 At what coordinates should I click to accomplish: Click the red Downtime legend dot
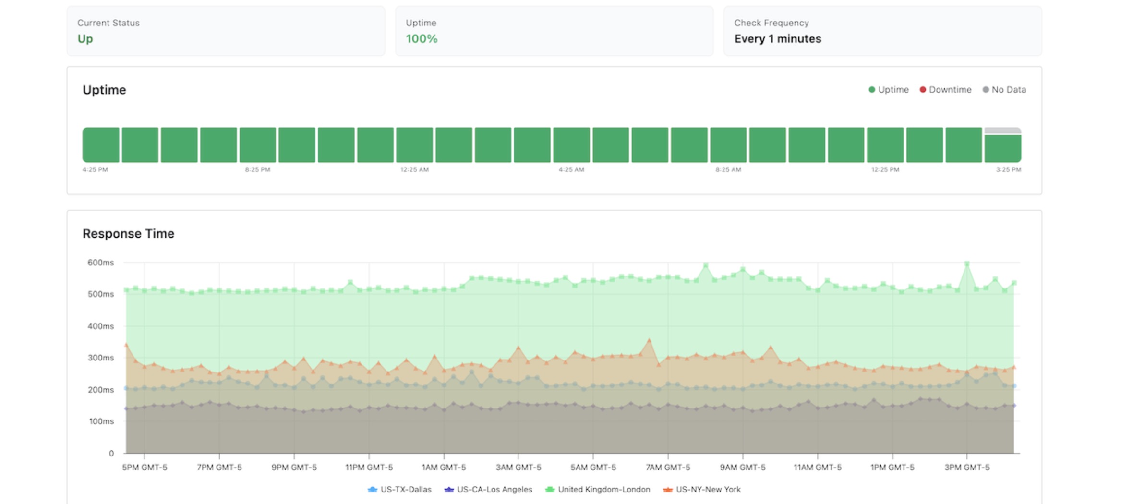(x=923, y=90)
